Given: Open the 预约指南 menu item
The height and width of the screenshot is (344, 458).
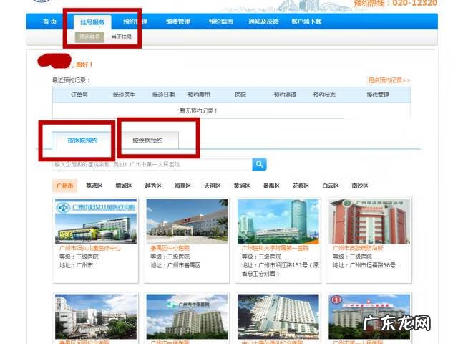Looking at the screenshot, I should (x=221, y=21).
